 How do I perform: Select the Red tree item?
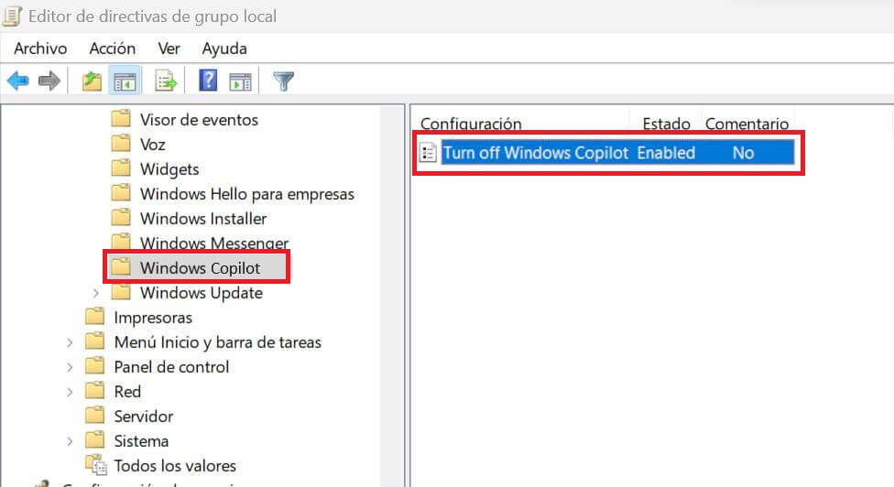point(127,391)
